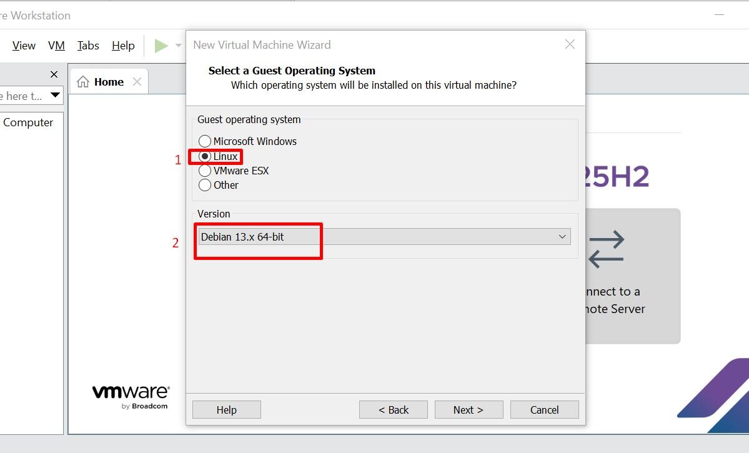This screenshot has height=453, width=749.
Task: Choose the VMware ESX guest option
Action: [x=205, y=171]
